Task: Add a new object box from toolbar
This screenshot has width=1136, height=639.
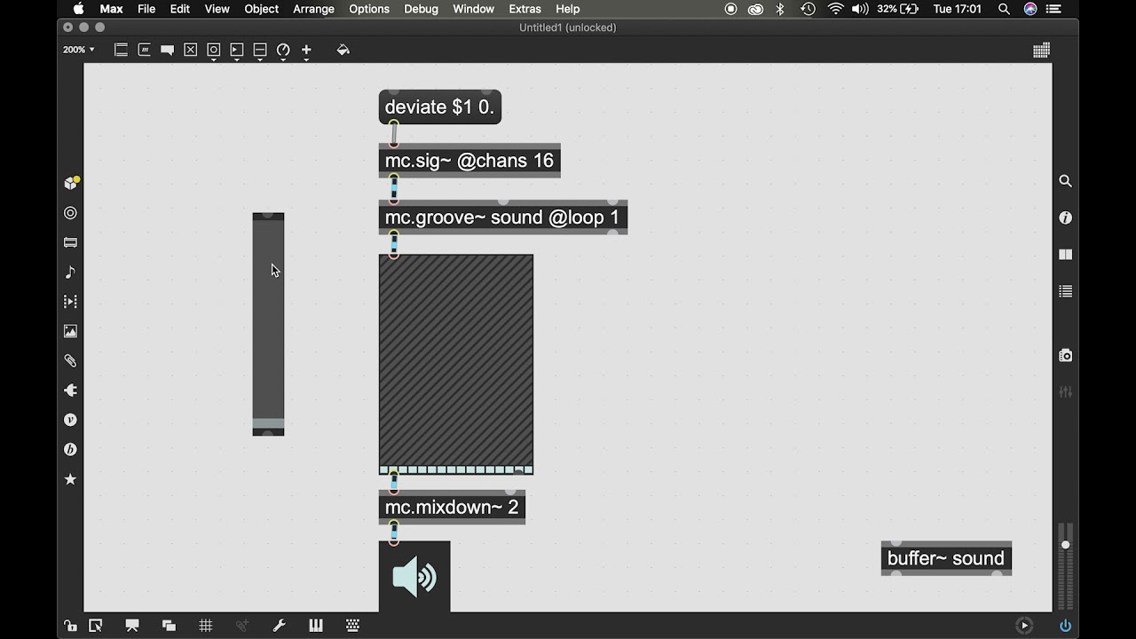Action: pyautogui.click(x=122, y=50)
